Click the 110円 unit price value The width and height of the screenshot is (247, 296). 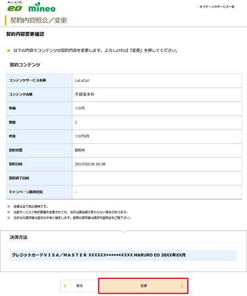pos(80,108)
